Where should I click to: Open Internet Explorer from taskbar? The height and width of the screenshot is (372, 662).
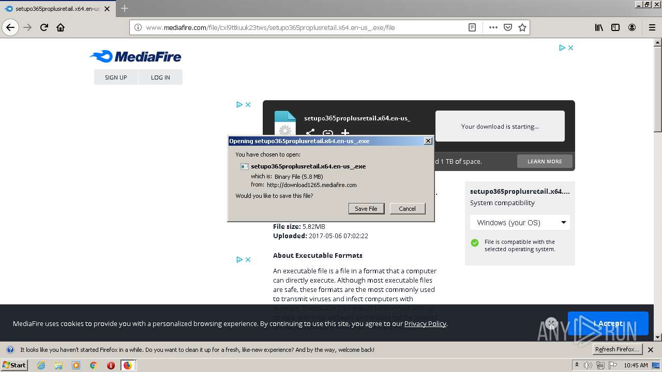(41, 365)
